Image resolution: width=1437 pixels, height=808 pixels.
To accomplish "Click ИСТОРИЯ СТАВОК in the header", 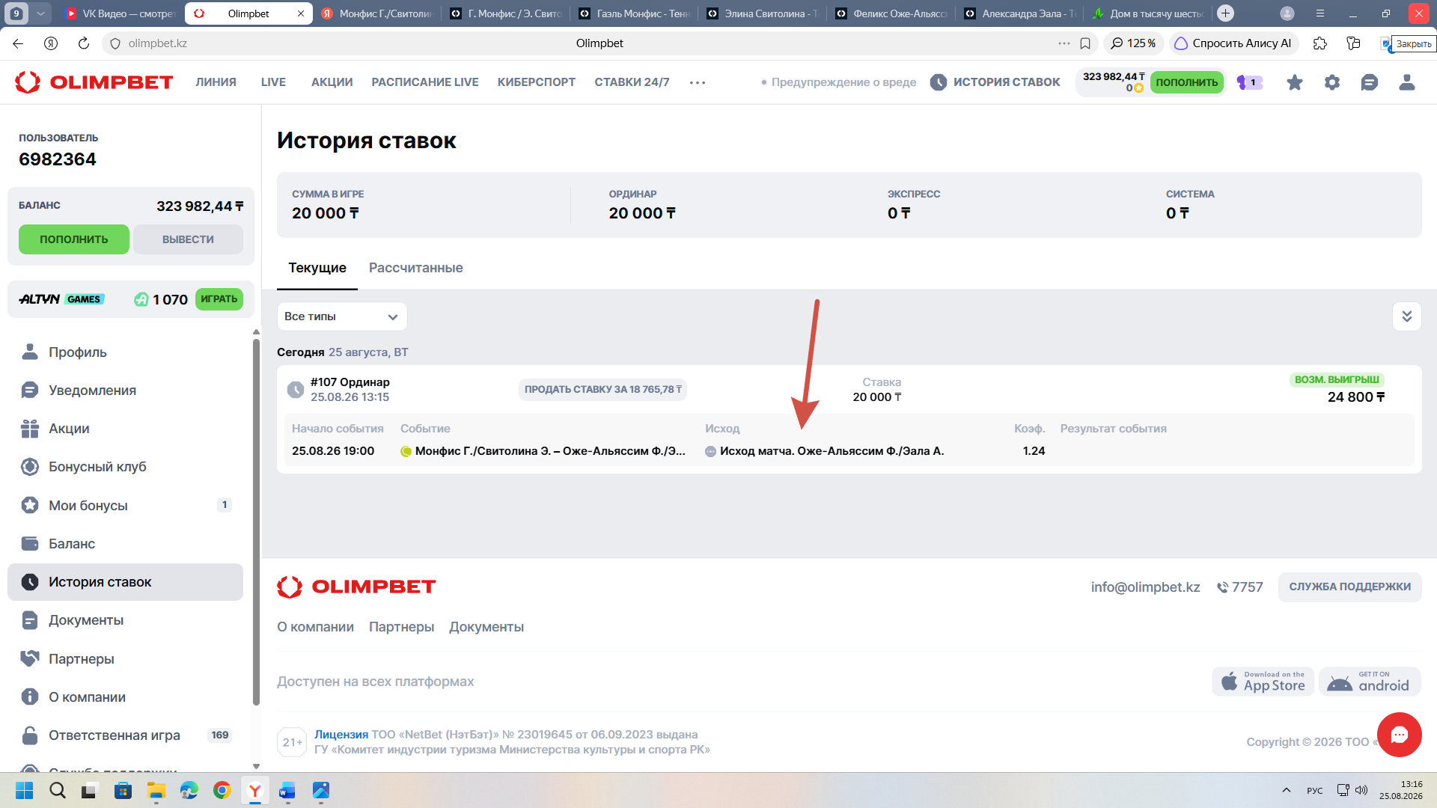I will point(995,82).
